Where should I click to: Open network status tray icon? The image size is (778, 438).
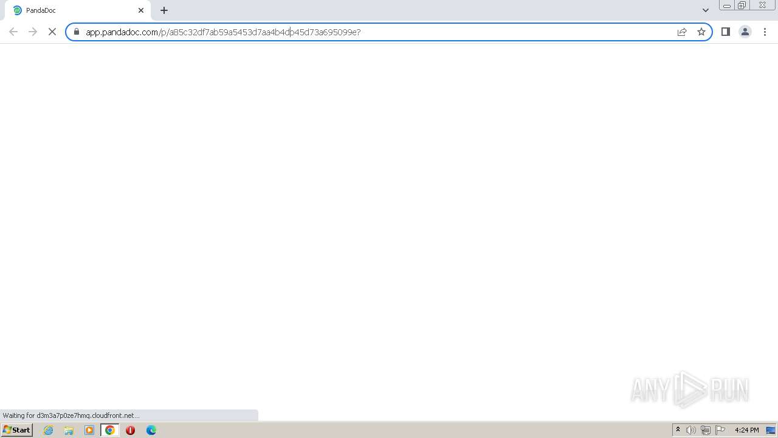[706, 430]
